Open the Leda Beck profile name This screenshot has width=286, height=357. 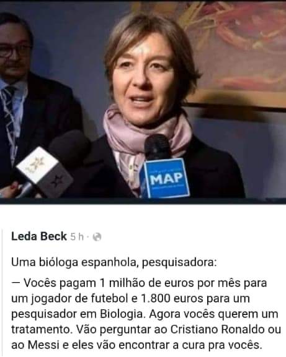[x=39, y=236]
